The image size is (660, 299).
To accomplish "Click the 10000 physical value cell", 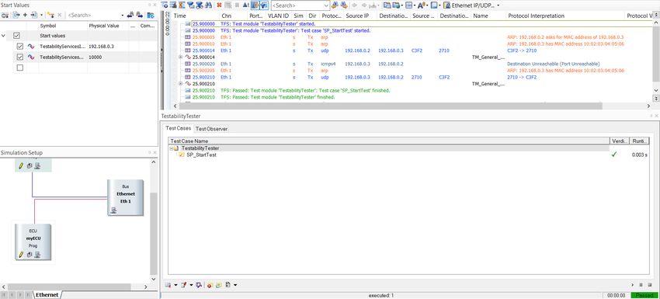I will 109,57.
